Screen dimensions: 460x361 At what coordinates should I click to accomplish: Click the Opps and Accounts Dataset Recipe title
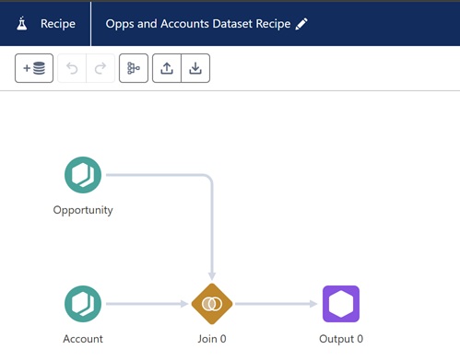click(x=198, y=24)
